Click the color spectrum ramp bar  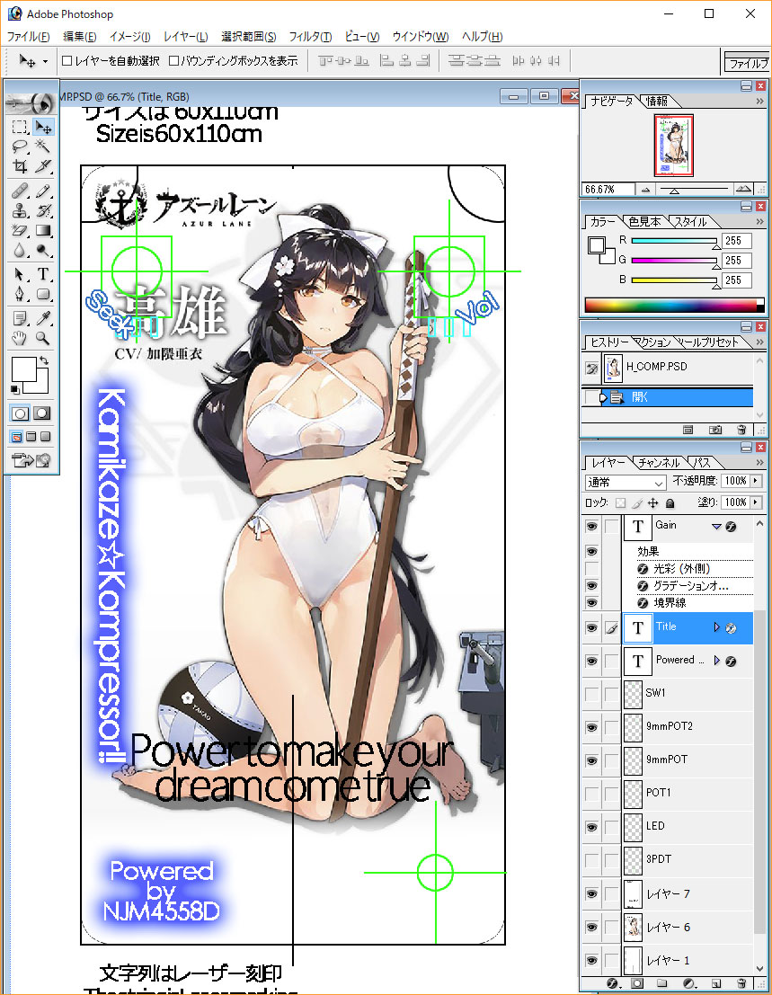coord(674,305)
